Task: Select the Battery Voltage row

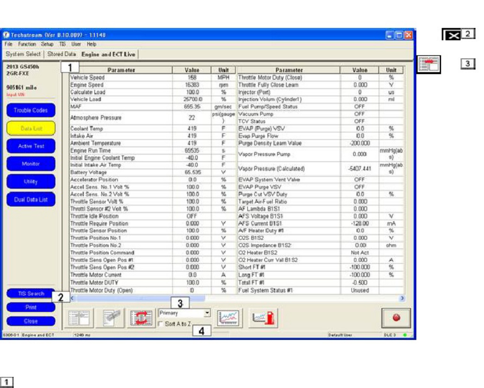Action: 153,172
